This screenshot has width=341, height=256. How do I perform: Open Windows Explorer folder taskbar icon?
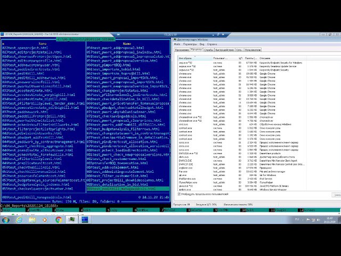pos(32,220)
